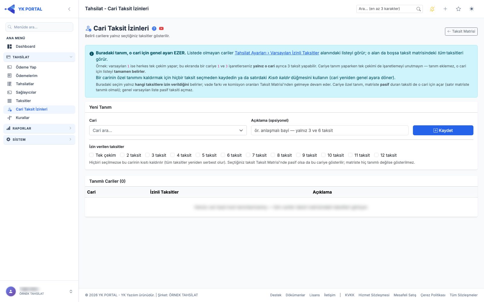Click the Tahsilatlar list icon
The image size is (484, 302).
point(9,84)
